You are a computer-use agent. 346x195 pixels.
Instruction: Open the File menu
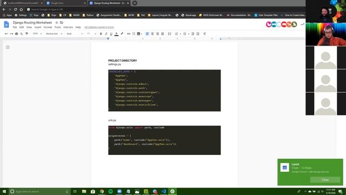point(15,27)
